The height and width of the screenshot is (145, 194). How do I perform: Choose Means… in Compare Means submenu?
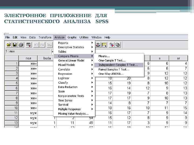click(x=119, y=56)
